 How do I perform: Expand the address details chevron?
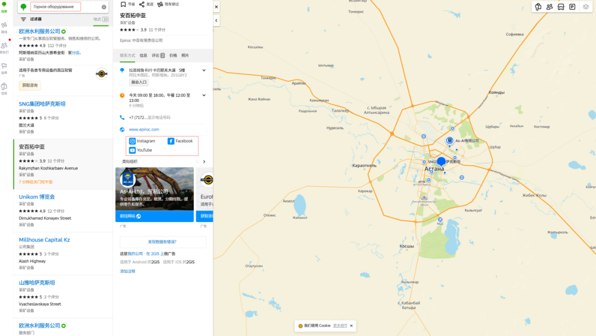point(204,70)
